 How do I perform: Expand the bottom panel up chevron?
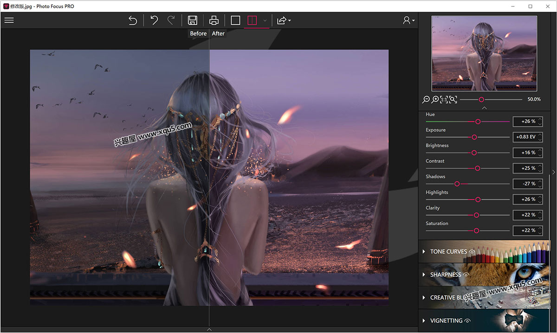pyautogui.click(x=209, y=329)
